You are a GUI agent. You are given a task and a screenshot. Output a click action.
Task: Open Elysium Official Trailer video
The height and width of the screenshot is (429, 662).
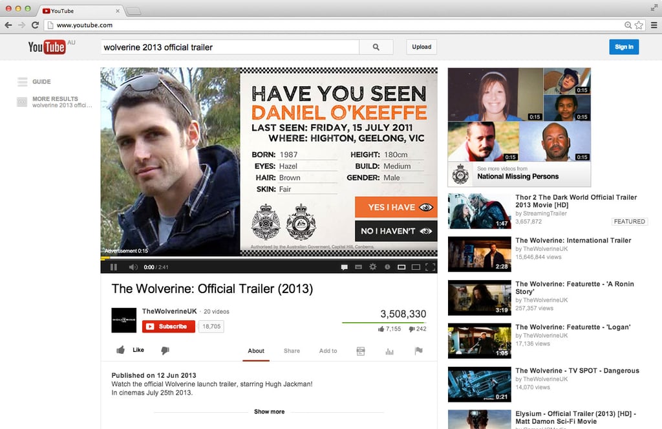(575, 417)
